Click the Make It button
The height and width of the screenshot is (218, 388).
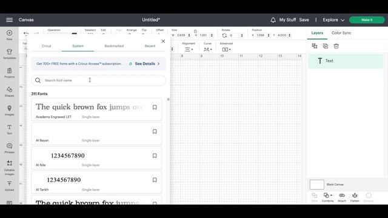(x=367, y=20)
